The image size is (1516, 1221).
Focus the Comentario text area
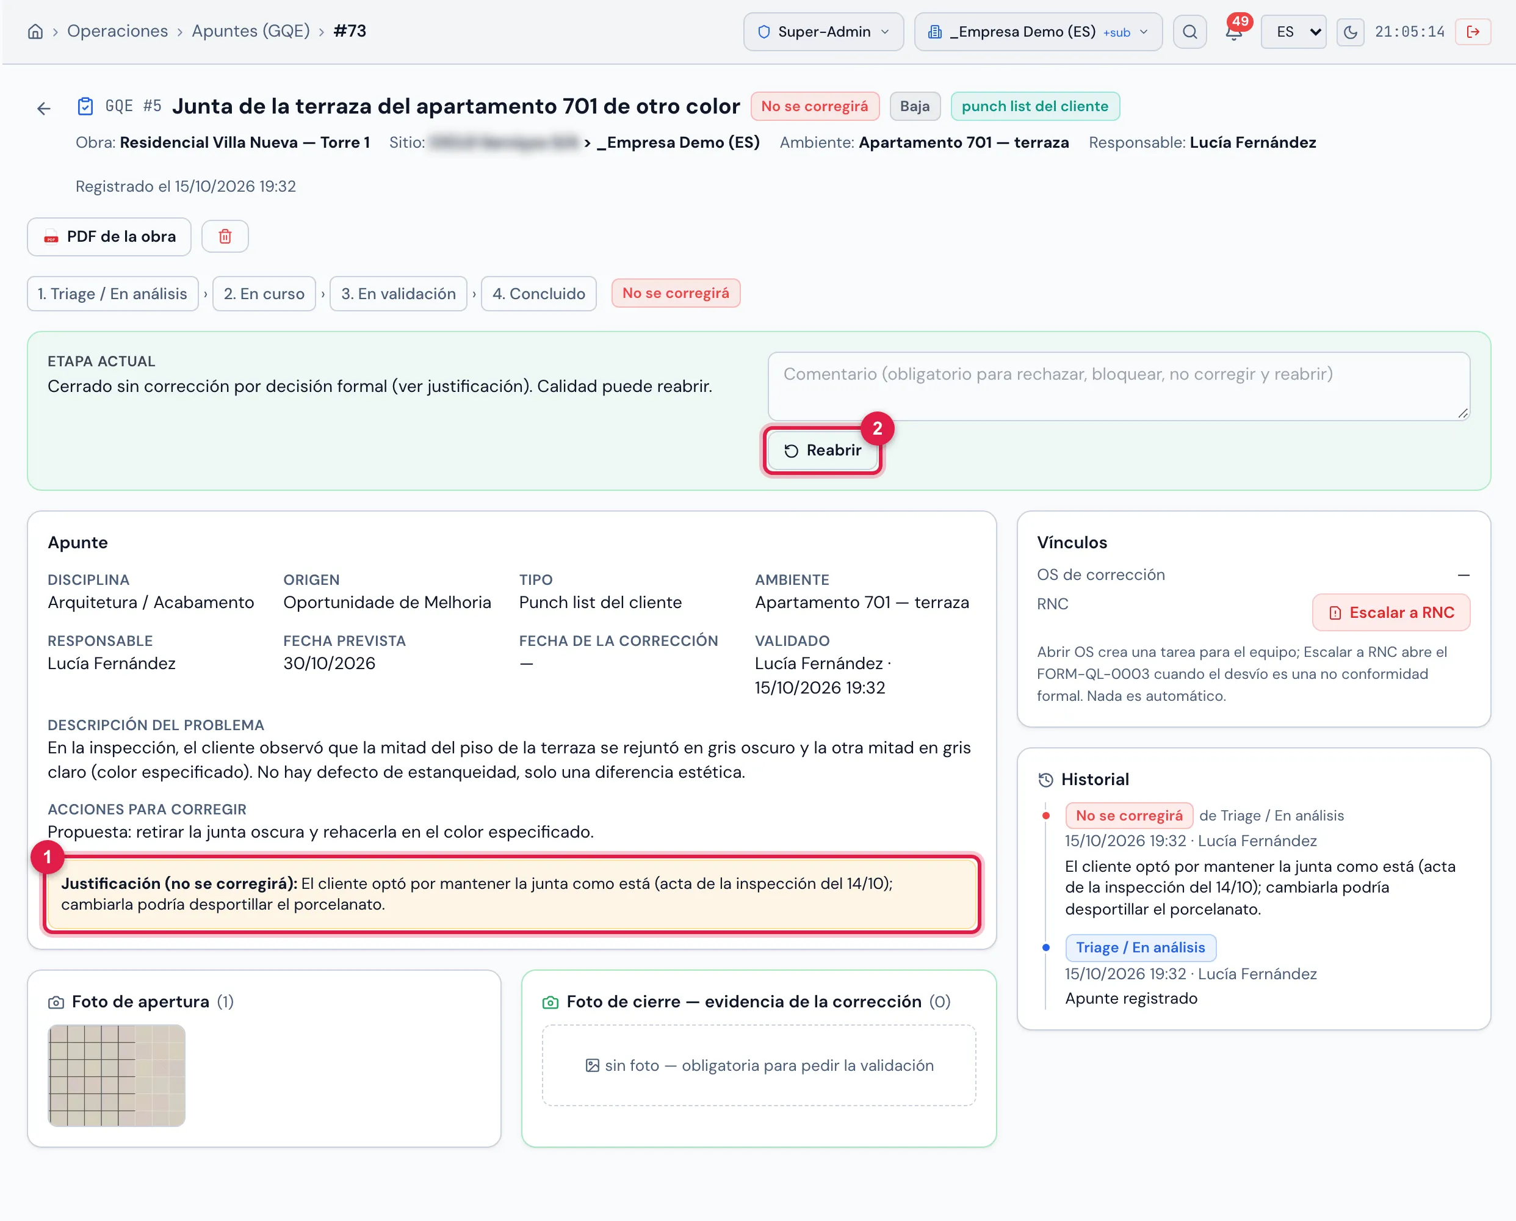(x=1119, y=386)
